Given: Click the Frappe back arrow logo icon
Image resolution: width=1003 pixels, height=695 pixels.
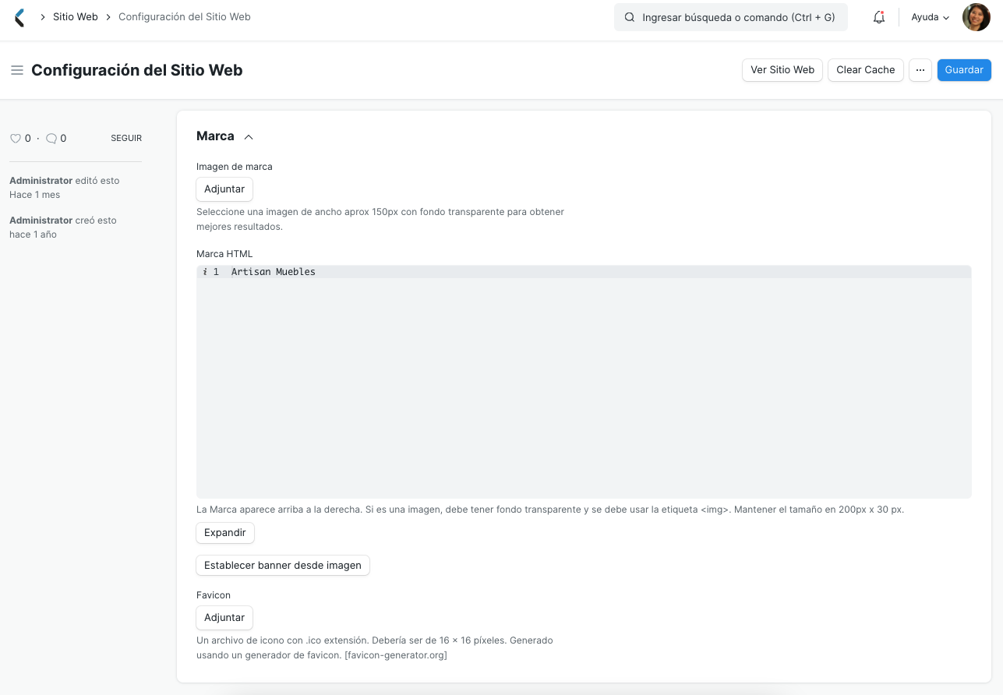Looking at the screenshot, I should [x=19, y=17].
